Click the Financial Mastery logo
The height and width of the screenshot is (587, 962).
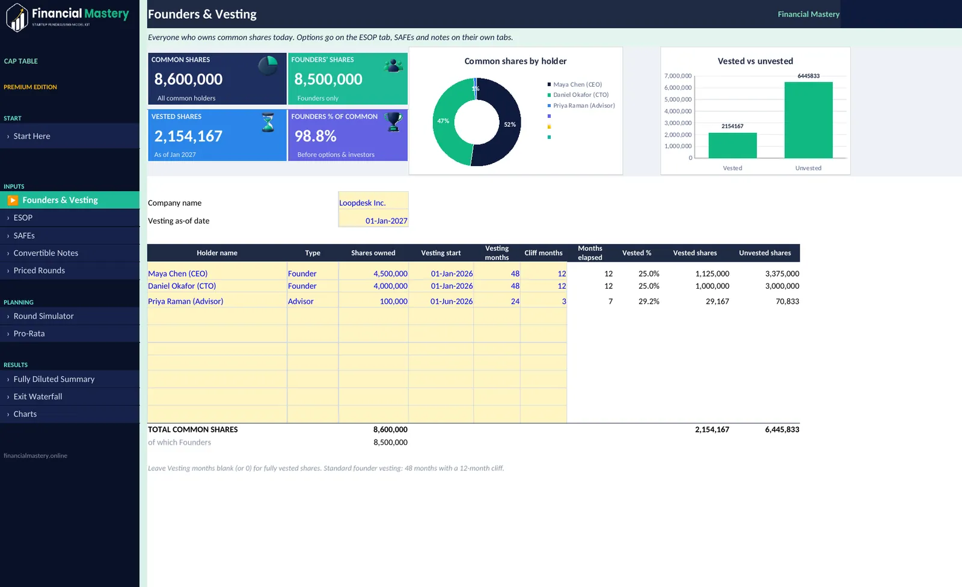pyautogui.click(x=67, y=17)
